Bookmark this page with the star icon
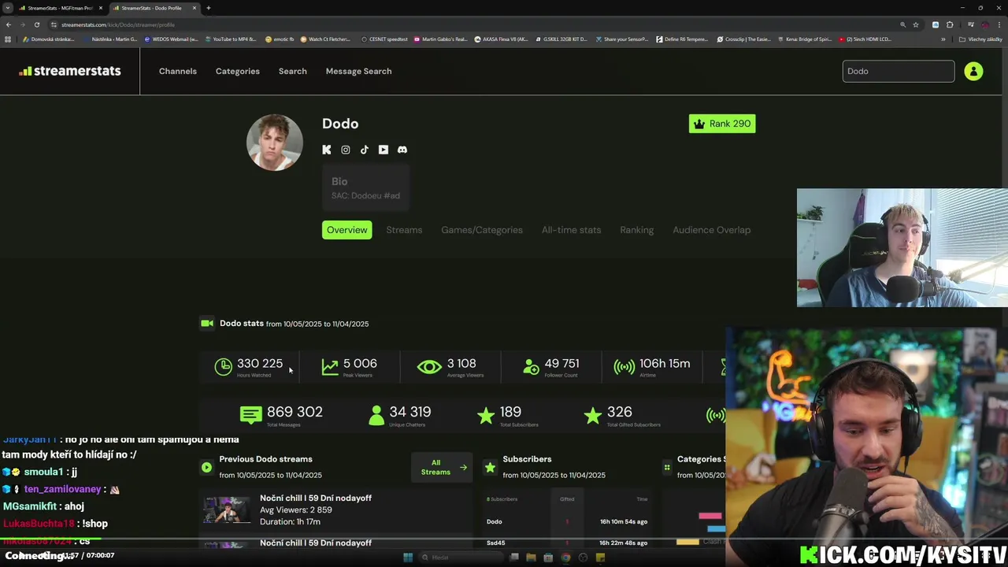The height and width of the screenshot is (567, 1008). click(x=916, y=24)
